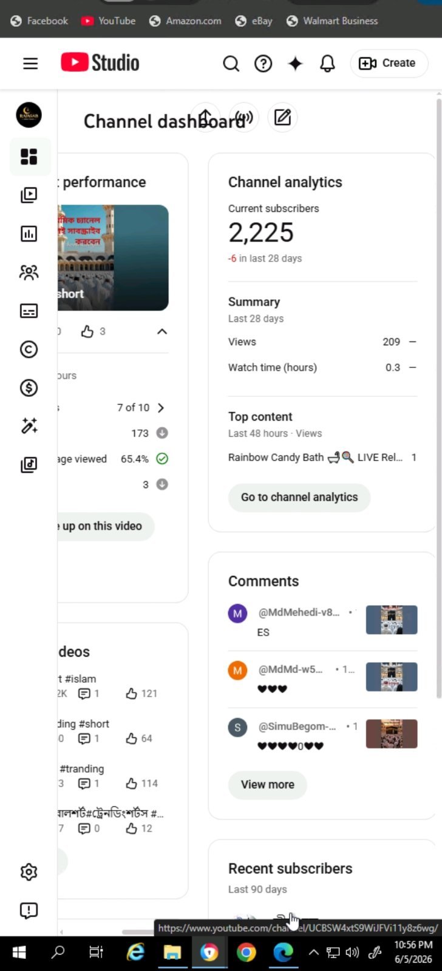The width and height of the screenshot is (442, 971).
Task: Click the 2,225 subscribers count
Action: coord(261,232)
